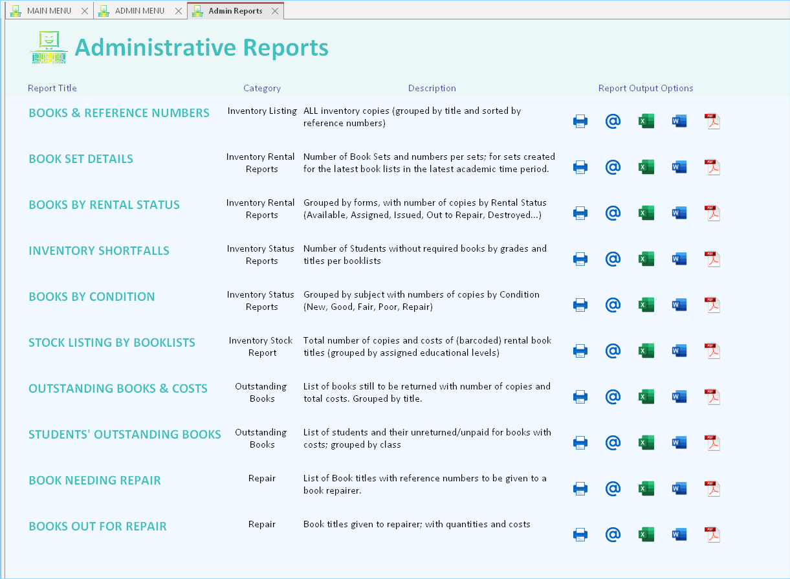Export Stock Listing by Booklists to PDF

pyautogui.click(x=712, y=351)
